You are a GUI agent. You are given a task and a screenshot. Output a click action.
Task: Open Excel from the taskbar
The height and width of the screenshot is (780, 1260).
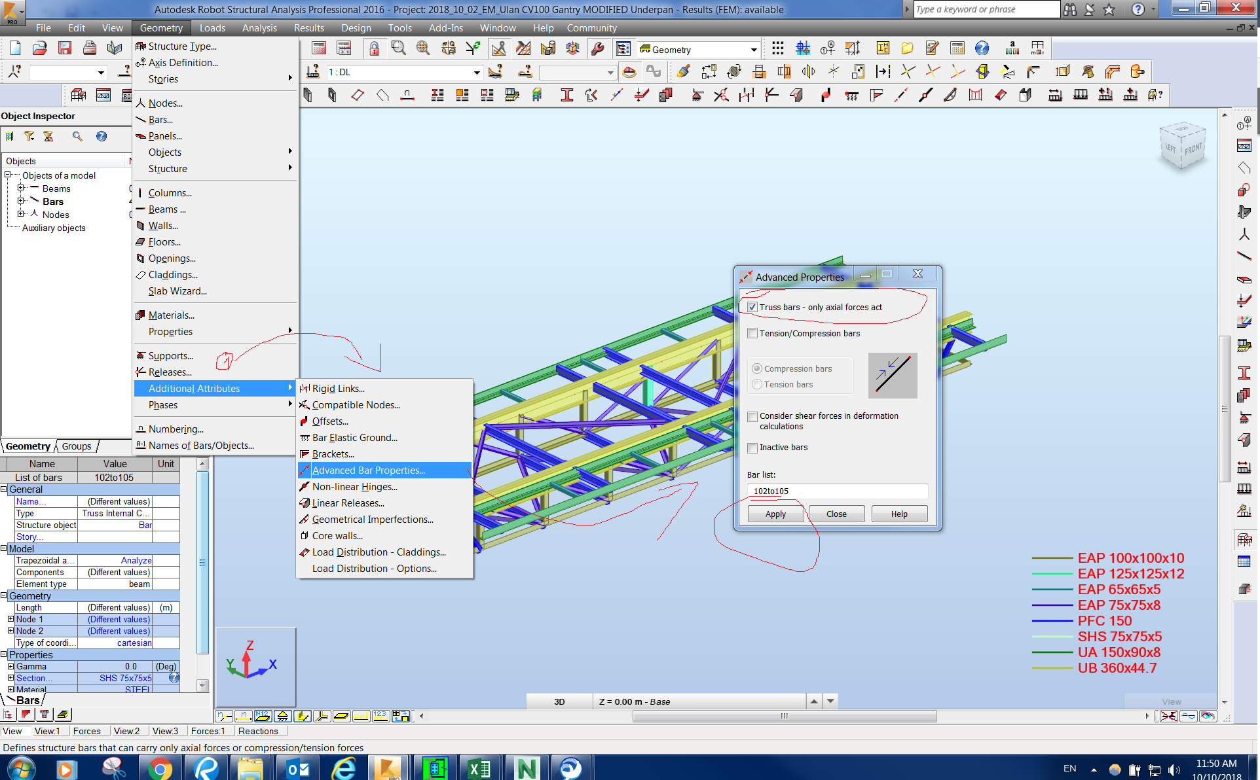point(479,766)
